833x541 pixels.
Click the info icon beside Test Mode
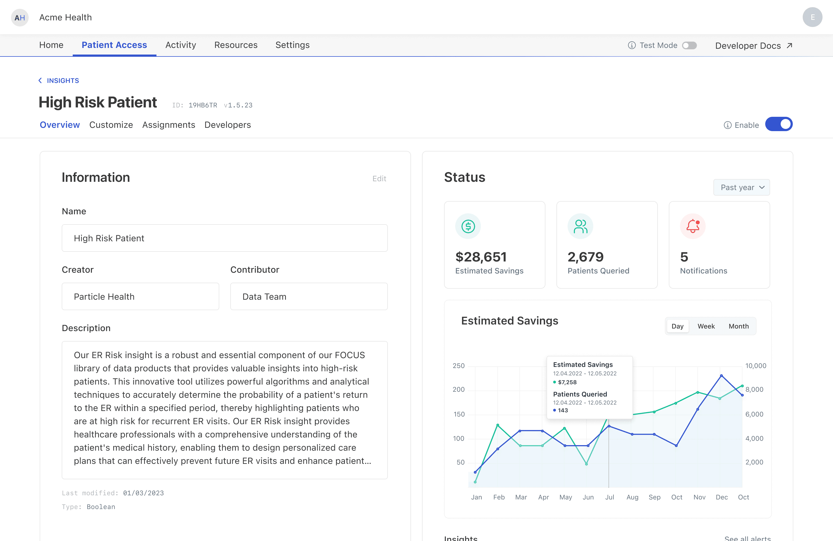[x=631, y=45]
